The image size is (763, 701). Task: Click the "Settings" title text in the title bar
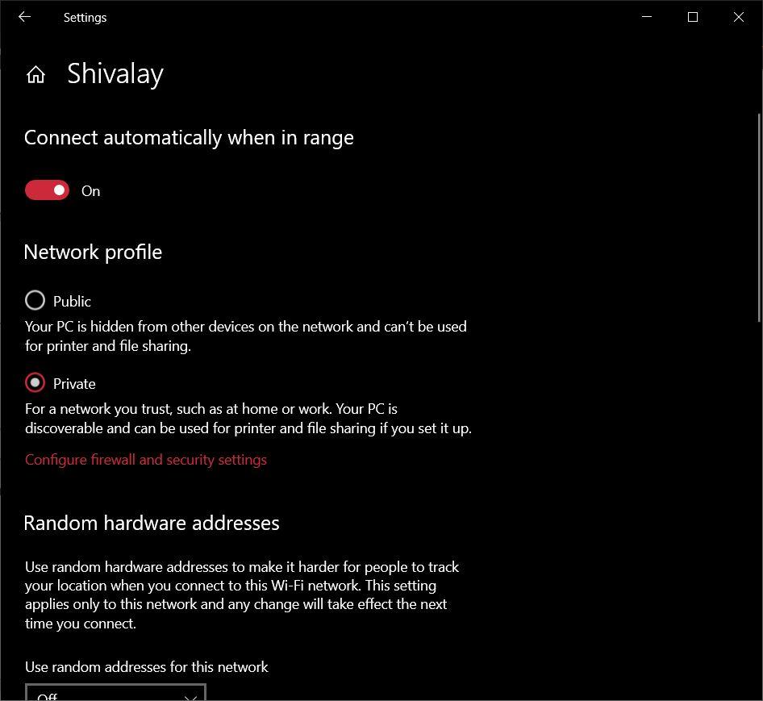(x=85, y=17)
